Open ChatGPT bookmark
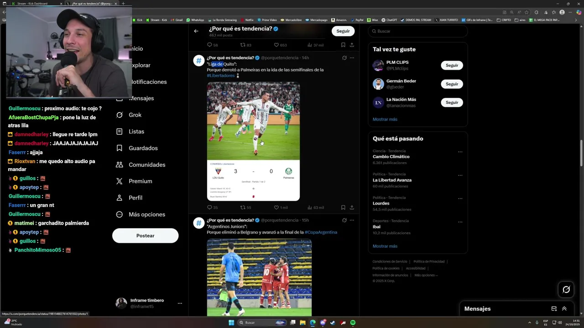The image size is (584, 328). point(389,20)
